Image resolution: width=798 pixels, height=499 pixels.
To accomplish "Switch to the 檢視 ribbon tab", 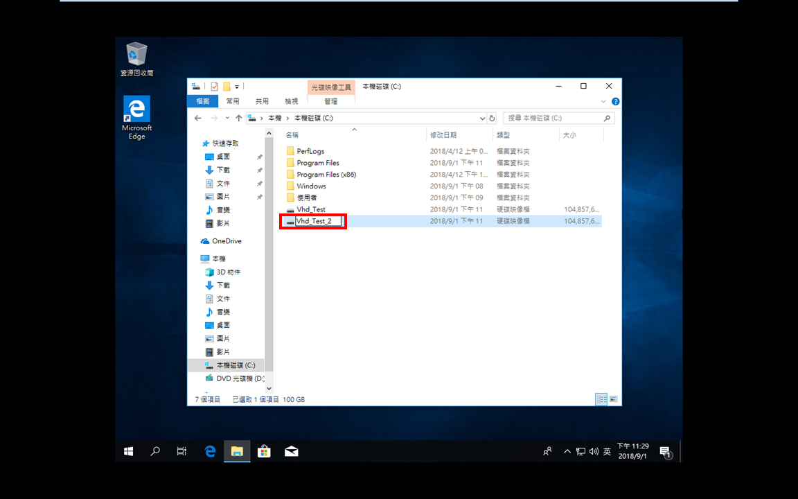I will [x=291, y=101].
